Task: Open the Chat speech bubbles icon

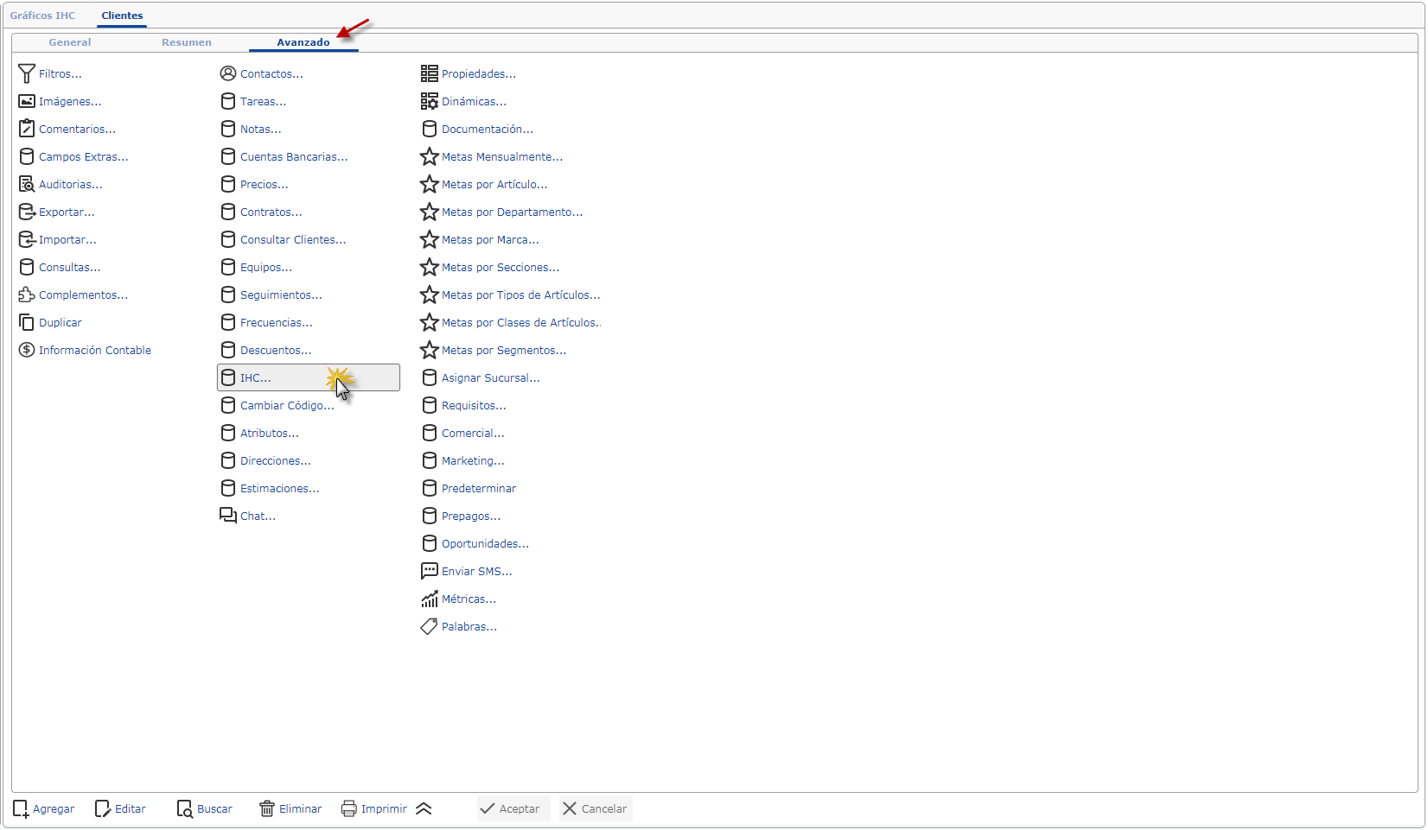Action: (228, 516)
